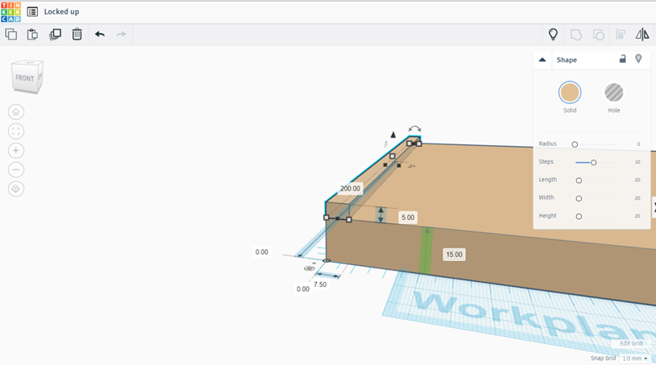Viewport: 656px width, 365px height.
Task: Open the Snap Grid 1.0 mm dropdown
Action: point(635,358)
